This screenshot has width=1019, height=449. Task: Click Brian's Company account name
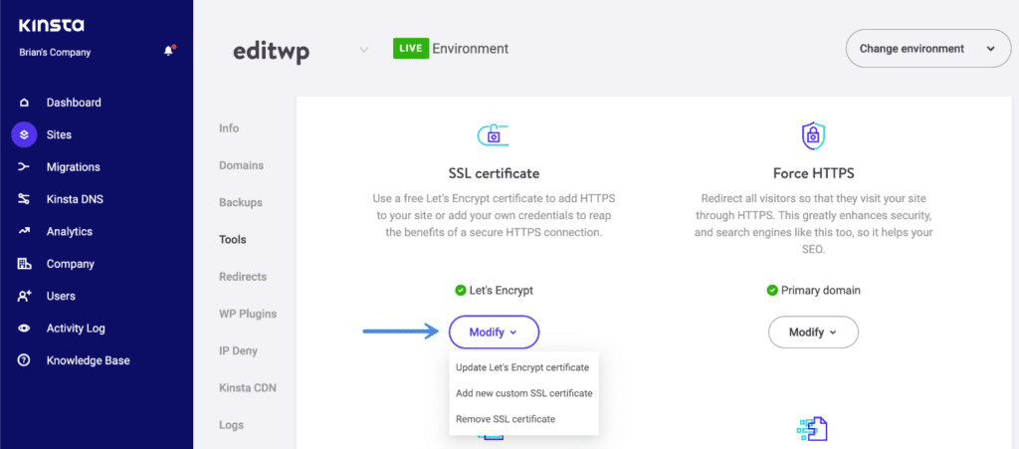56,53
